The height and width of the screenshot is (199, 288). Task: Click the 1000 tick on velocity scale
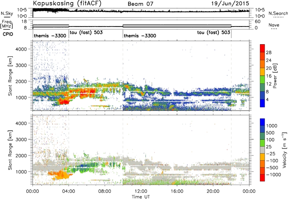[271, 126]
